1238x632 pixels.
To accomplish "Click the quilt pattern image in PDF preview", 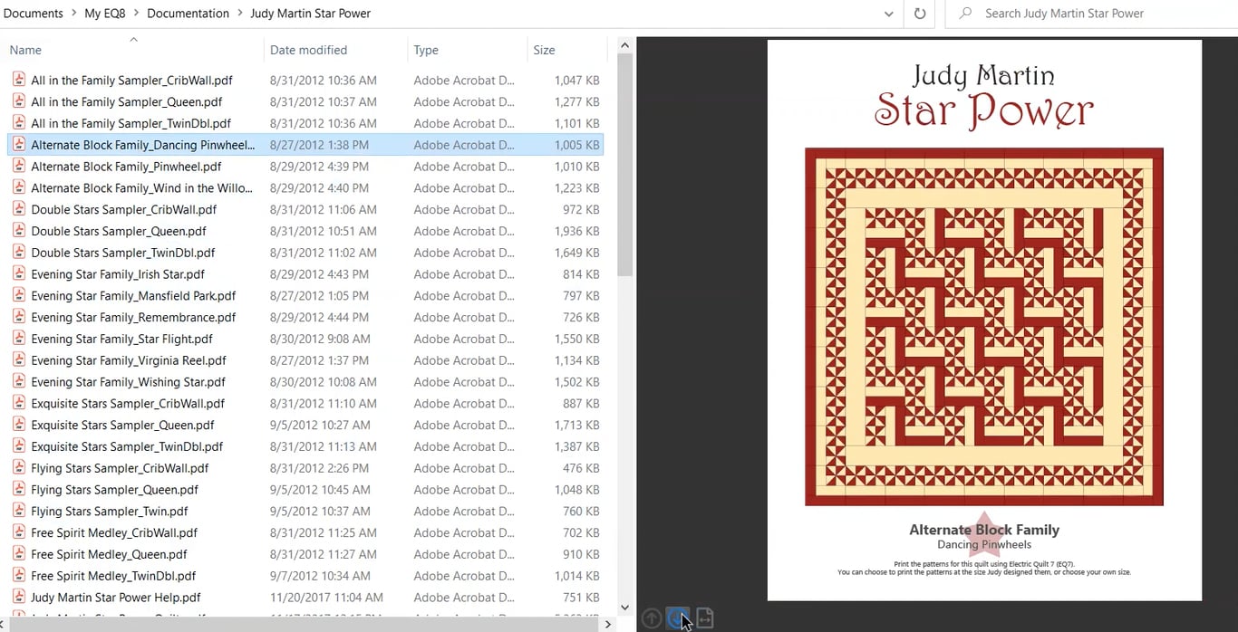I will 984,327.
